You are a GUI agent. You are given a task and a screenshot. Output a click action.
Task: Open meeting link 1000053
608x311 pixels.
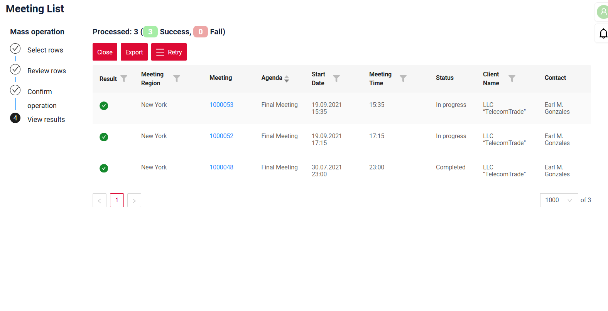221,105
